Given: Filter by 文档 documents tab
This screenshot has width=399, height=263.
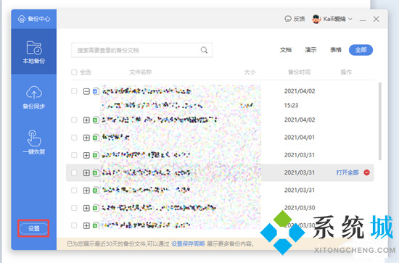Looking at the screenshot, I should tap(286, 50).
